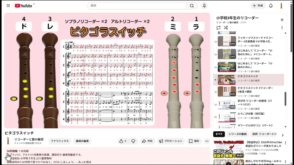Open recommended video 顔出しゼロで実写Vlog
The height and width of the screenshot is (165, 294).
click(263, 162)
